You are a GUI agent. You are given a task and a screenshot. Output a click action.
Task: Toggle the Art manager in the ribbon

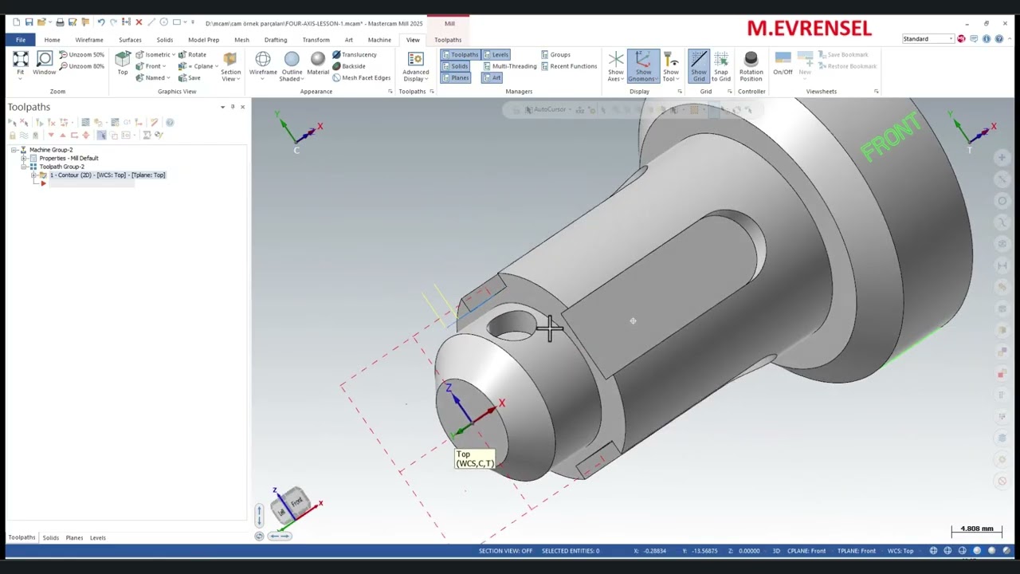492,77
